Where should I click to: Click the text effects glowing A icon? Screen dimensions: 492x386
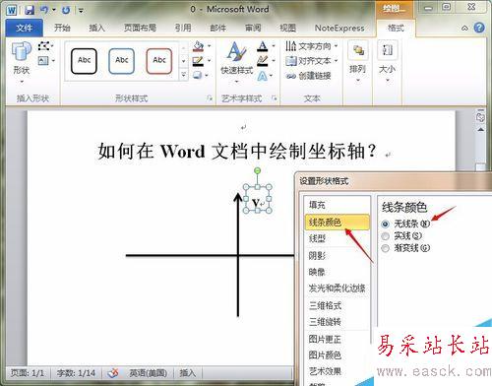(x=263, y=76)
